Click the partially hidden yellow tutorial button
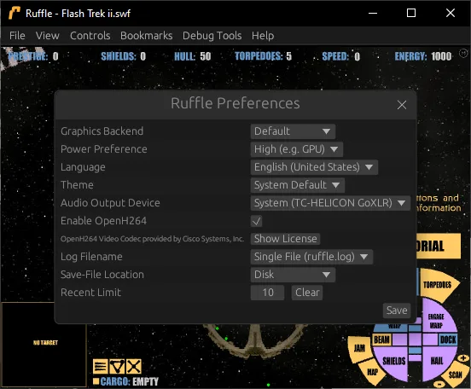Screen dimensions: 471x389 pos(439,246)
